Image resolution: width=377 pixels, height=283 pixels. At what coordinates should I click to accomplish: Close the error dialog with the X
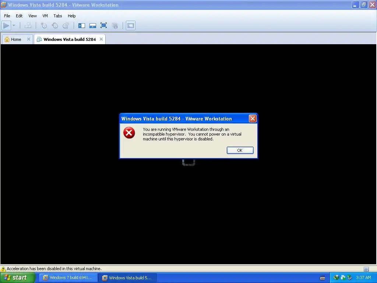[x=253, y=118]
